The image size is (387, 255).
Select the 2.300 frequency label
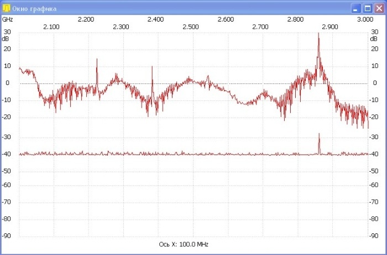point(121,27)
